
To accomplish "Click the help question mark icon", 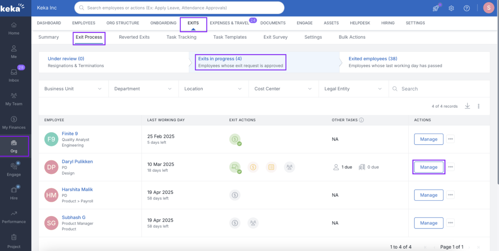I will coord(467,8).
